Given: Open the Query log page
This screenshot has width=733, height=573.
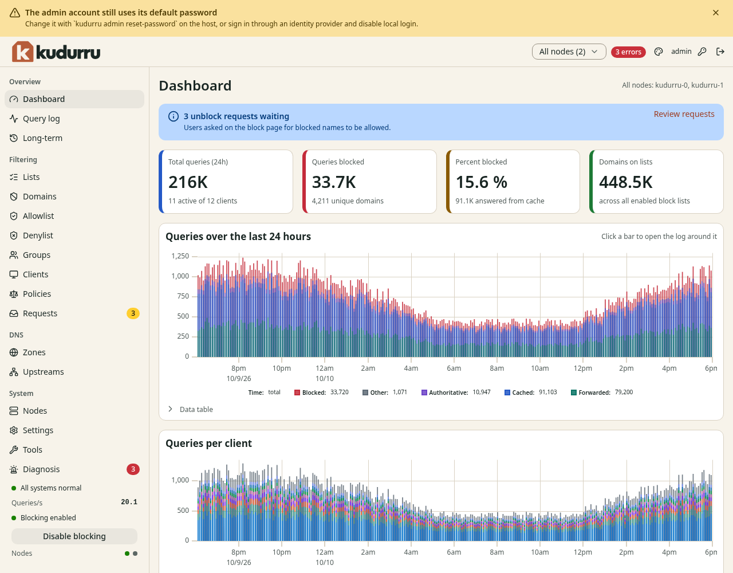Looking at the screenshot, I should point(74,119).
